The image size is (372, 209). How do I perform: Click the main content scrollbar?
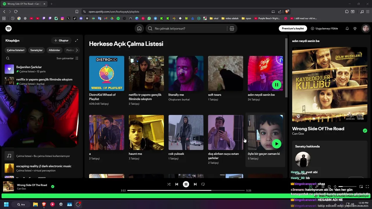coord(286,67)
